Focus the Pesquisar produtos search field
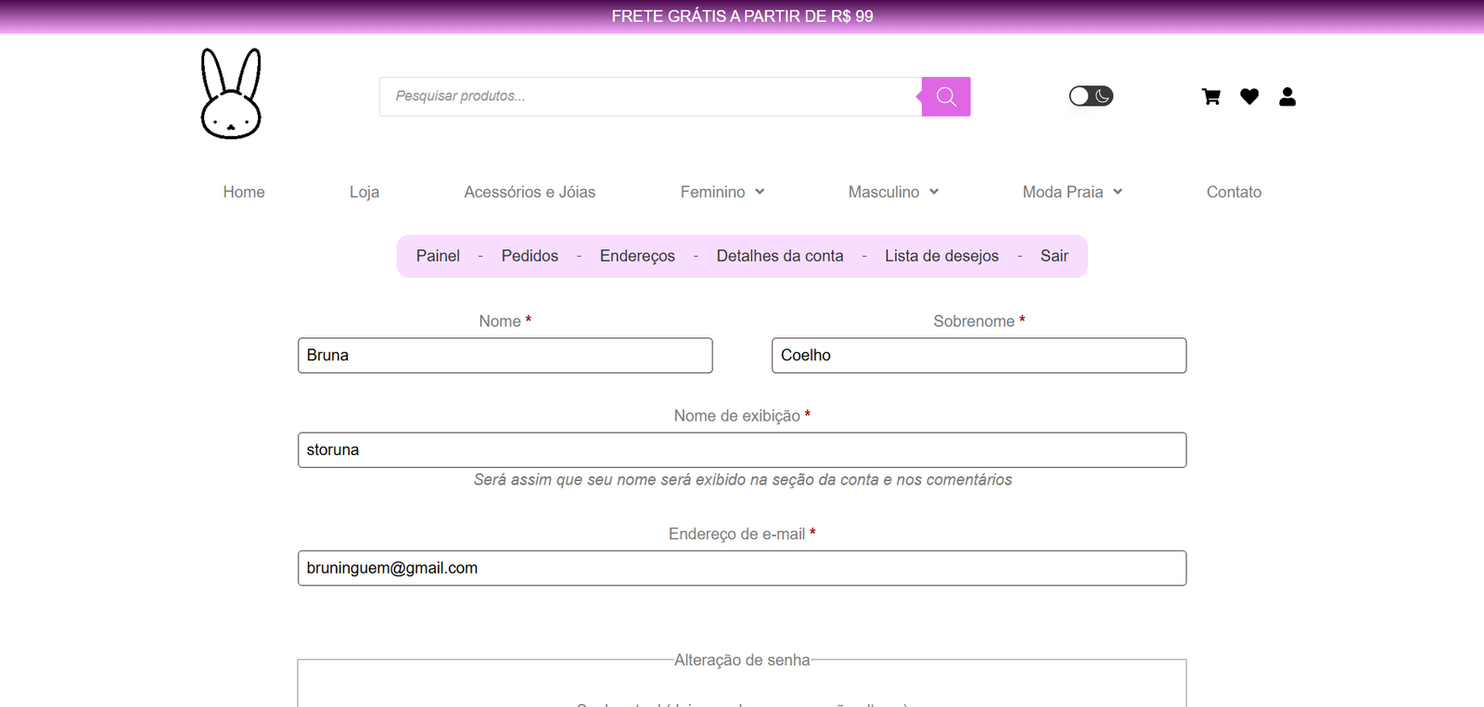Image resolution: width=1484 pixels, height=707 pixels. (x=649, y=96)
